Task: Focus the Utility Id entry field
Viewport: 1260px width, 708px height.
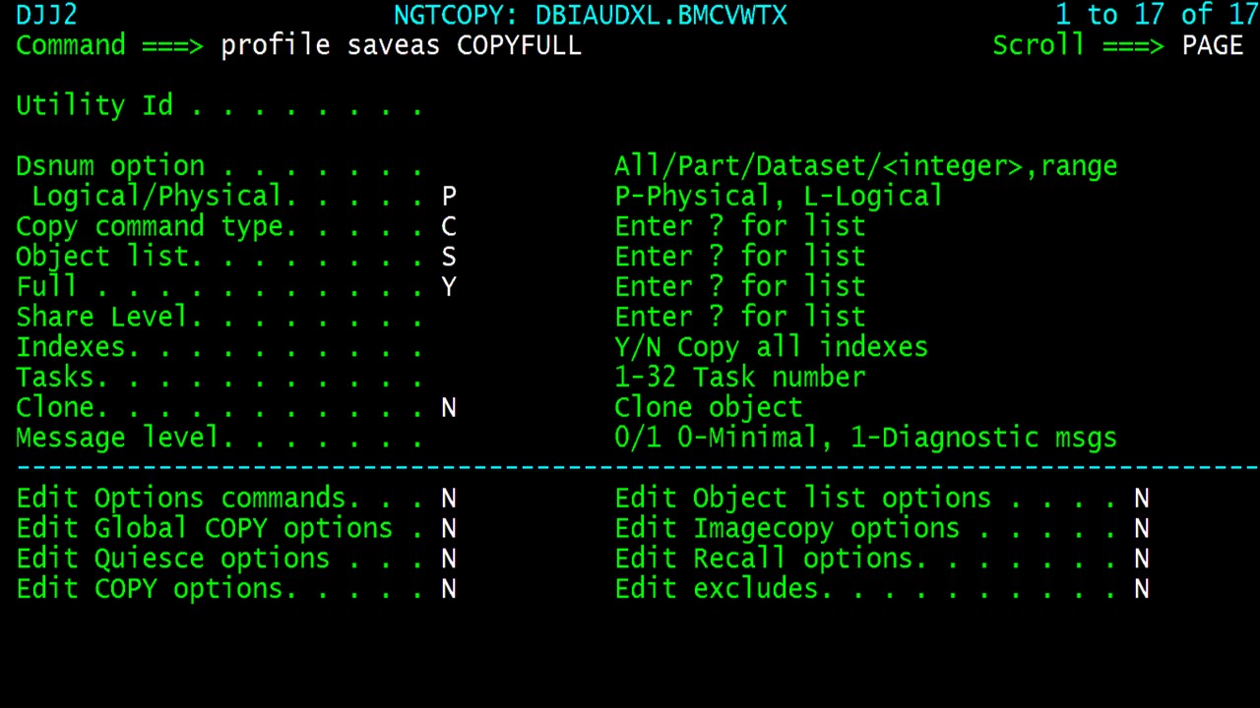Action: coord(512,105)
